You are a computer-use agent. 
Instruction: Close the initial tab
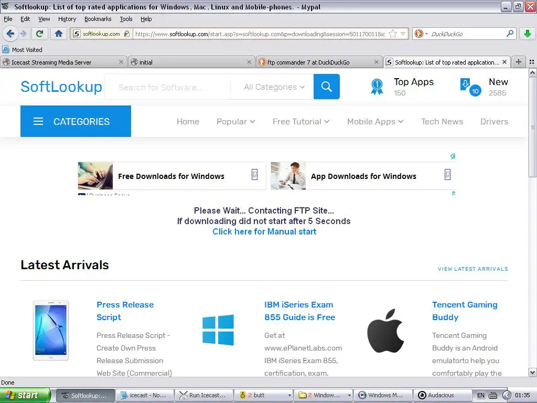[x=249, y=62]
